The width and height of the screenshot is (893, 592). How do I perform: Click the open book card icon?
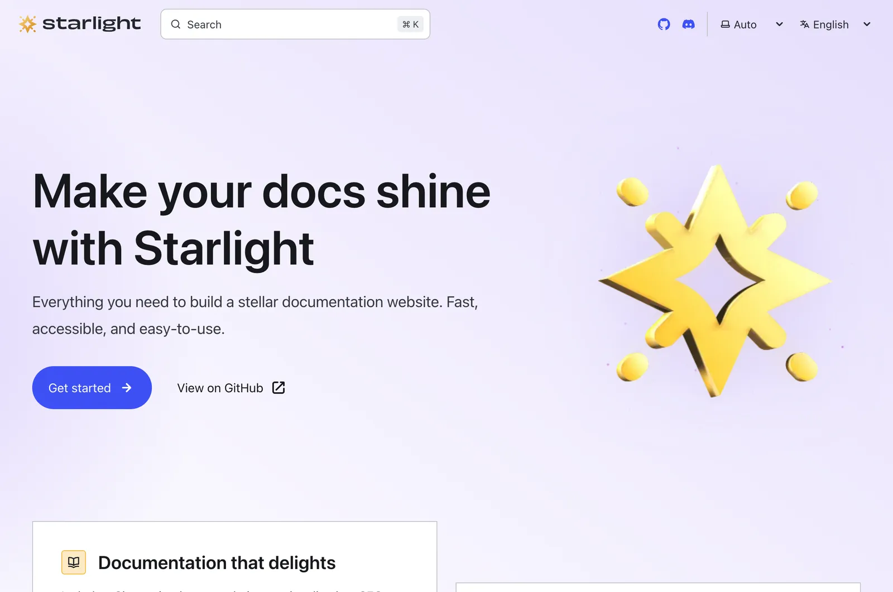tap(74, 562)
